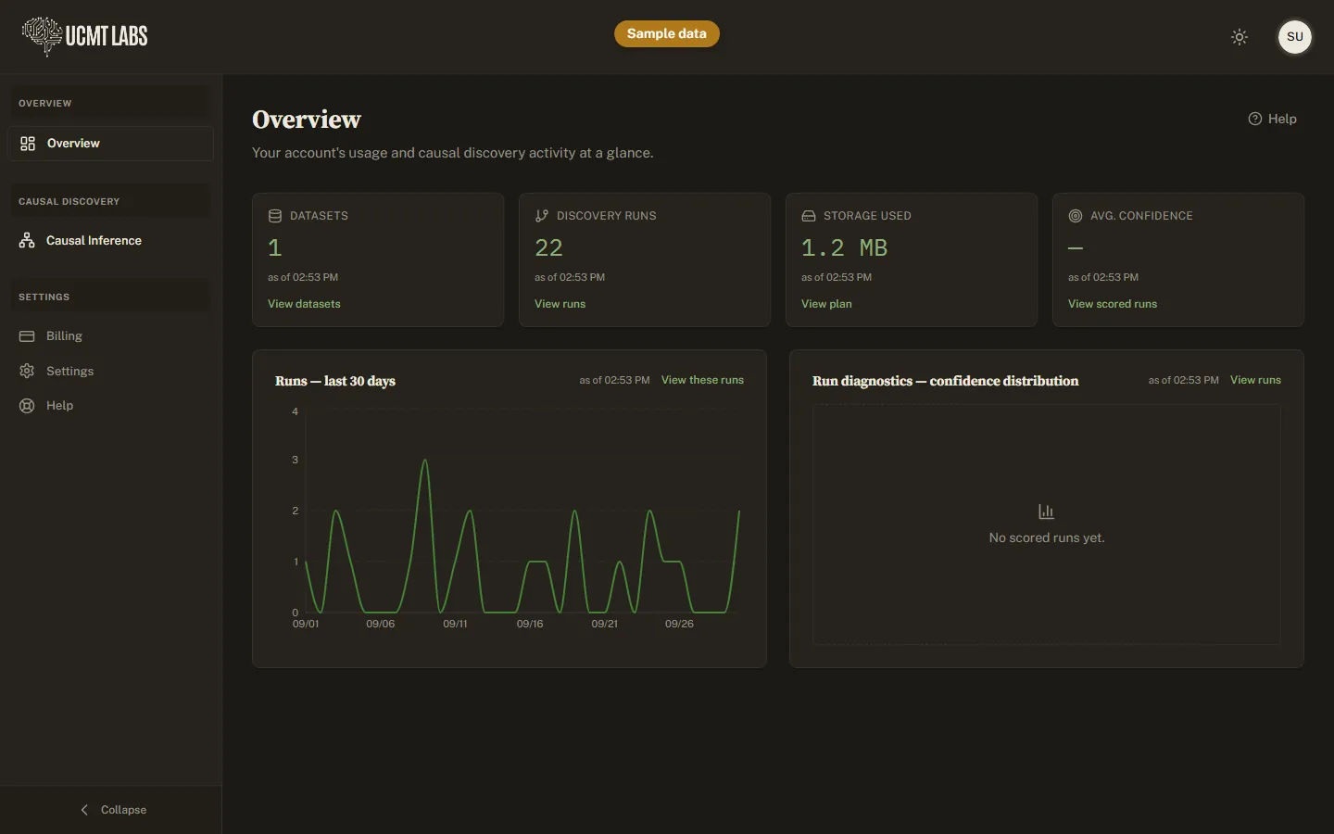Open the Overview sidebar item

[111, 144]
